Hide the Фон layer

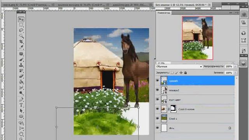(157, 128)
